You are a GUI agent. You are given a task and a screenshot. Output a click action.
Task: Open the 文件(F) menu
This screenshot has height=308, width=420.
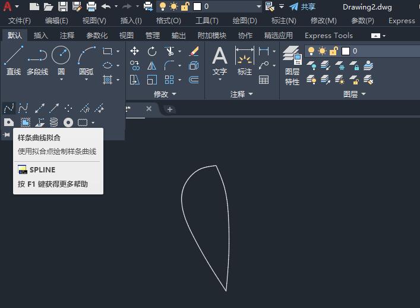pos(19,21)
